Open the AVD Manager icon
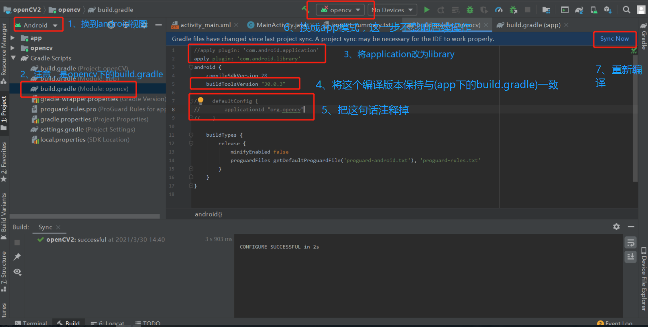The image size is (648, 327). 594,10
